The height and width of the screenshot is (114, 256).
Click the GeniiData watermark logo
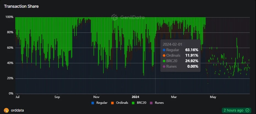[115, 17]
